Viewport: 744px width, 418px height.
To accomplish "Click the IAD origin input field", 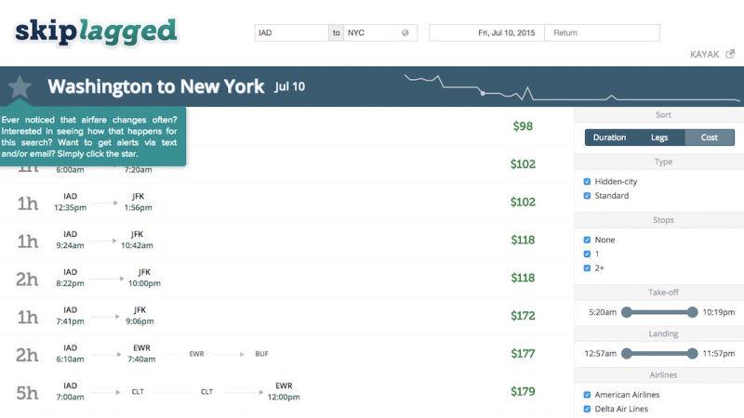I will click(292, 33).
